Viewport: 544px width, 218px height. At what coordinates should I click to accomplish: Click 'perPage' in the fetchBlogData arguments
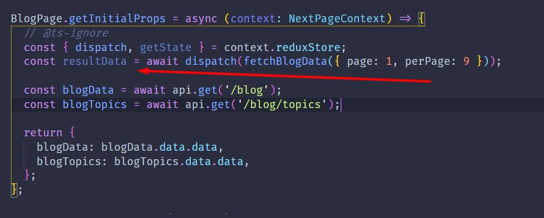428,61
